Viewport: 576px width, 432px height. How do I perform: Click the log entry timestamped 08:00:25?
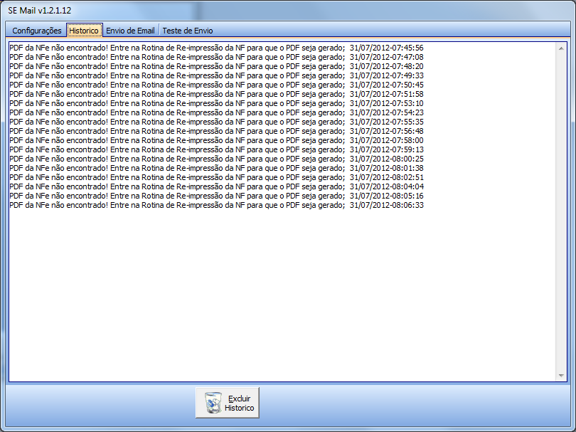pos(216,159)
